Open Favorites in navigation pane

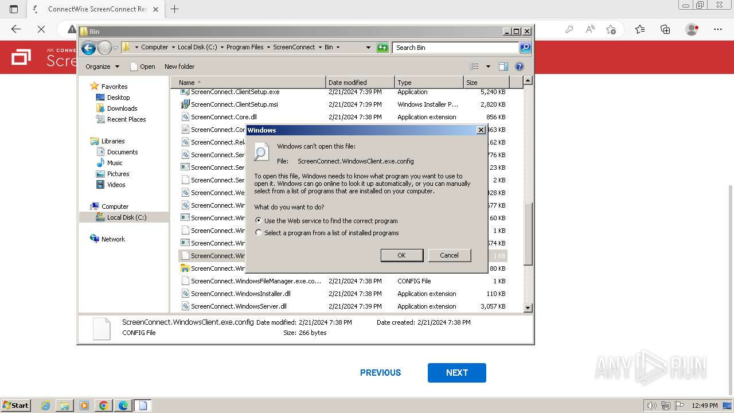coord(114,87)
